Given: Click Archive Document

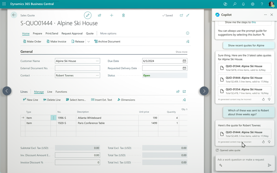Looking at the screenshot, I should click(x=107, y=42).
